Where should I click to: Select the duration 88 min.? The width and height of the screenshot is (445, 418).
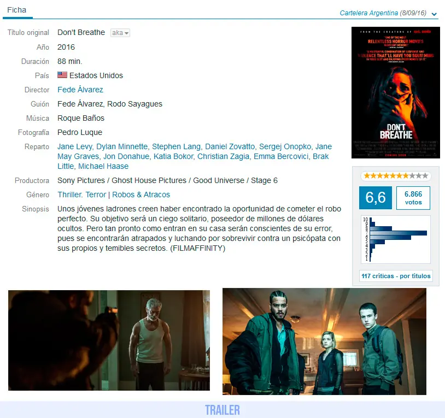pyautogui.click(x=70, y=61)
